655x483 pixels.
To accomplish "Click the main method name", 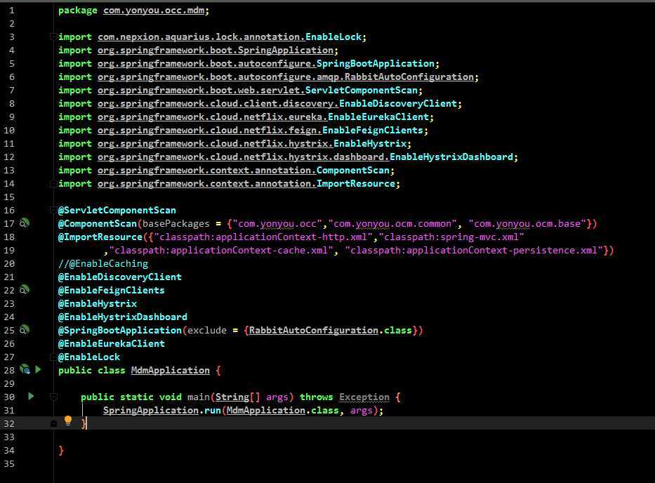I will point(199,397).
